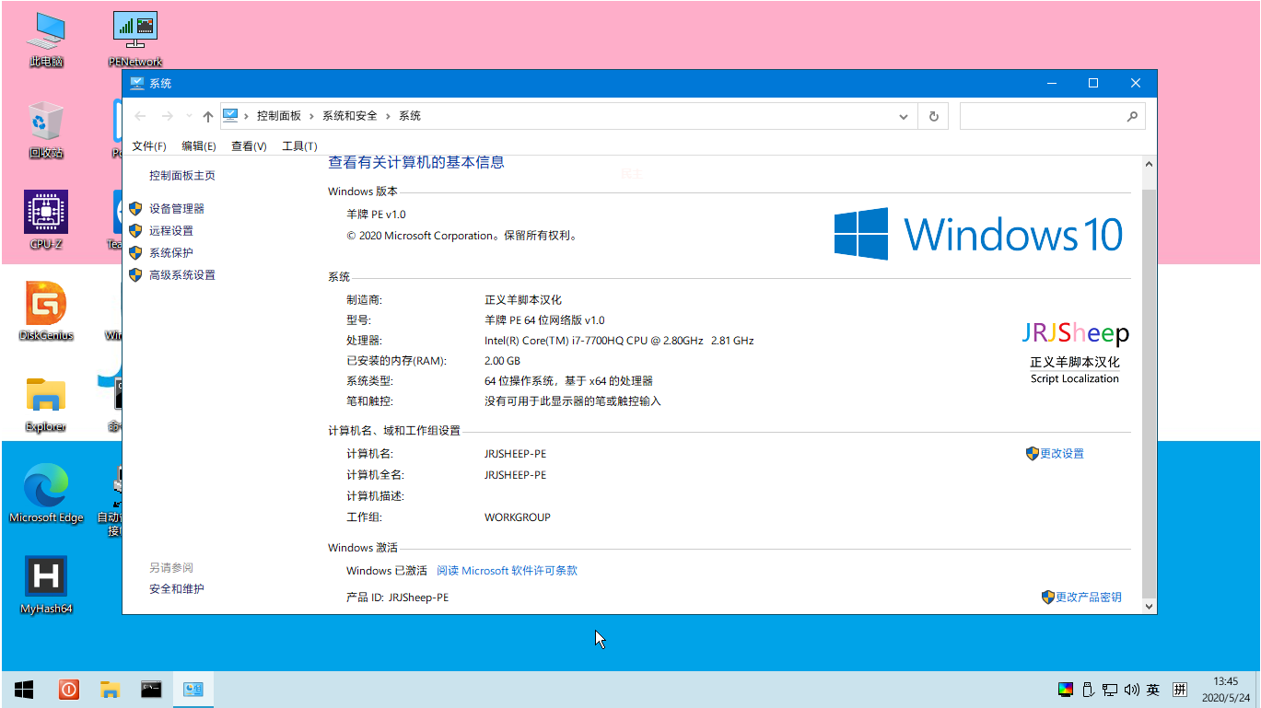Click the scrollbar up arrow
This screenshot has height=708, width=1261.
point(1149,163)
